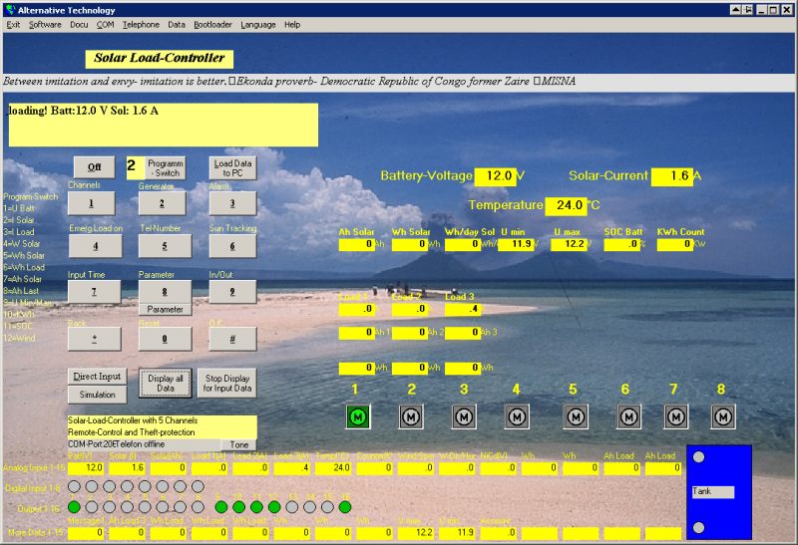This screenshot has height=545, width=798.
Task: Click the motor icon under channel 8
Action: coord(722,416)
